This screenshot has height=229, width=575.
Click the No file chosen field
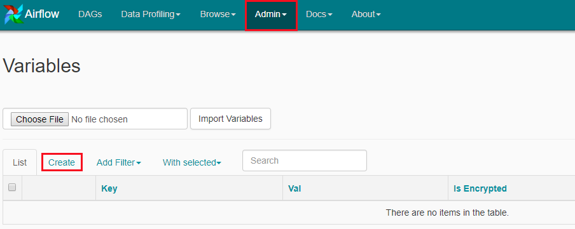[99, 119]
